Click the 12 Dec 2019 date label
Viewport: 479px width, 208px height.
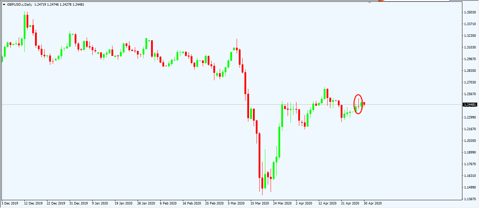point(33,203)
